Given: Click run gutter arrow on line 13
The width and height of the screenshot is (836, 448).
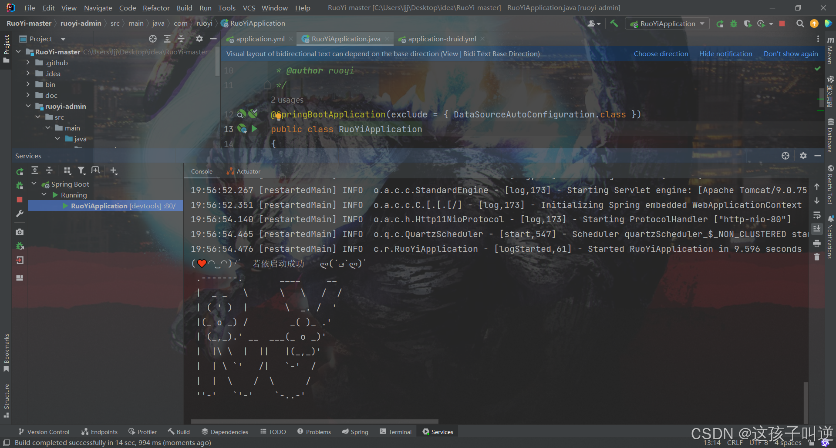Looking at the screenshot, I should (254, 129).
